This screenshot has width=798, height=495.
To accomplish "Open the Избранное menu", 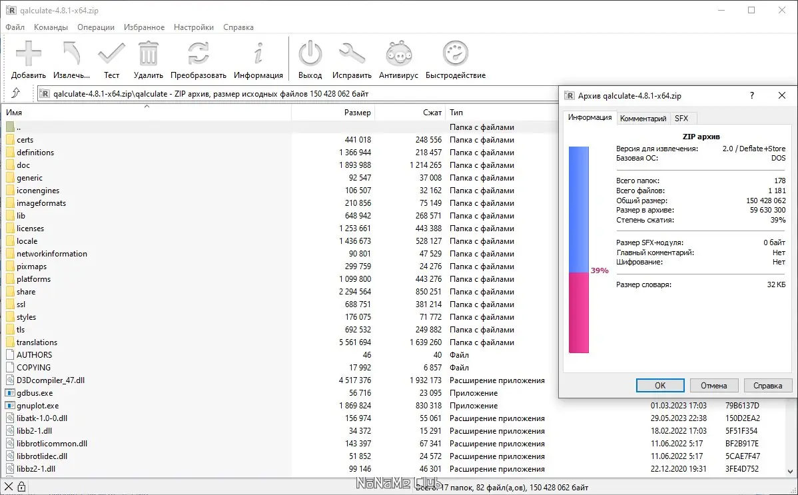I will [144, 27].
